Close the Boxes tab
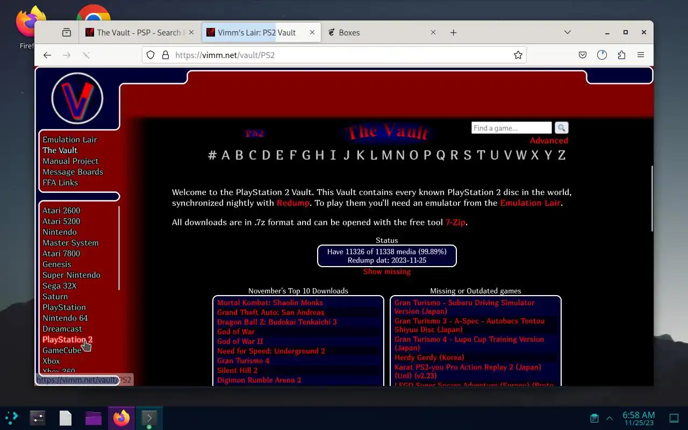 [x=433, y=33]
